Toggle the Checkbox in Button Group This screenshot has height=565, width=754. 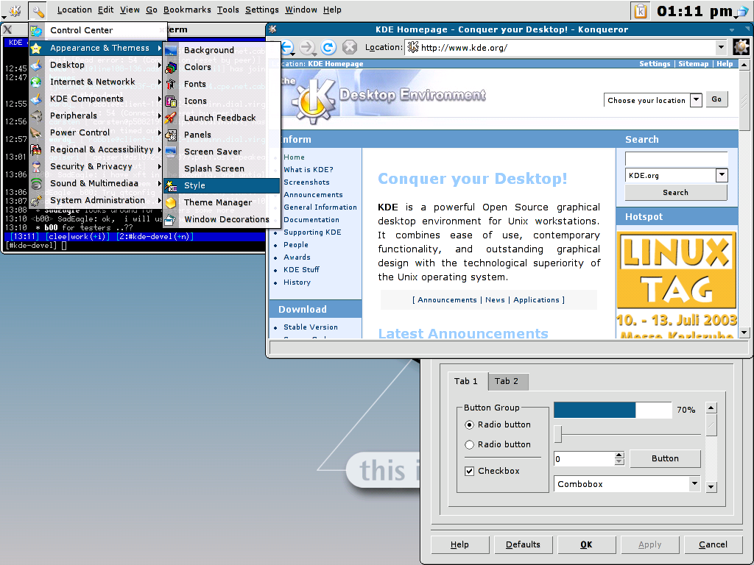[x=469, y=472]
